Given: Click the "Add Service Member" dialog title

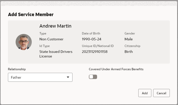Looking at the screenshot, I should tap(31, 15).
